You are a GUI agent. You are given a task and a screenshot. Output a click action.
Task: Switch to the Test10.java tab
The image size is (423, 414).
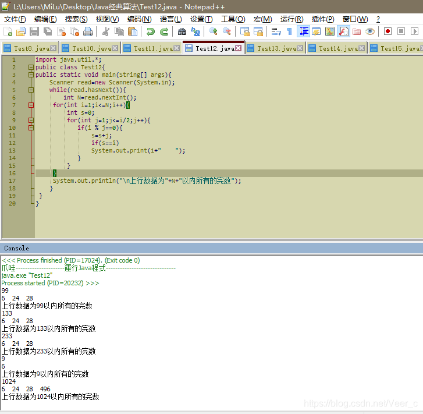point(90,48)
